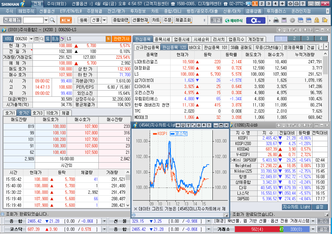This screenshot has width=332, height=234.
Task: Open the 선물 toolbar dropdown arrow
Action: point(104,20)
